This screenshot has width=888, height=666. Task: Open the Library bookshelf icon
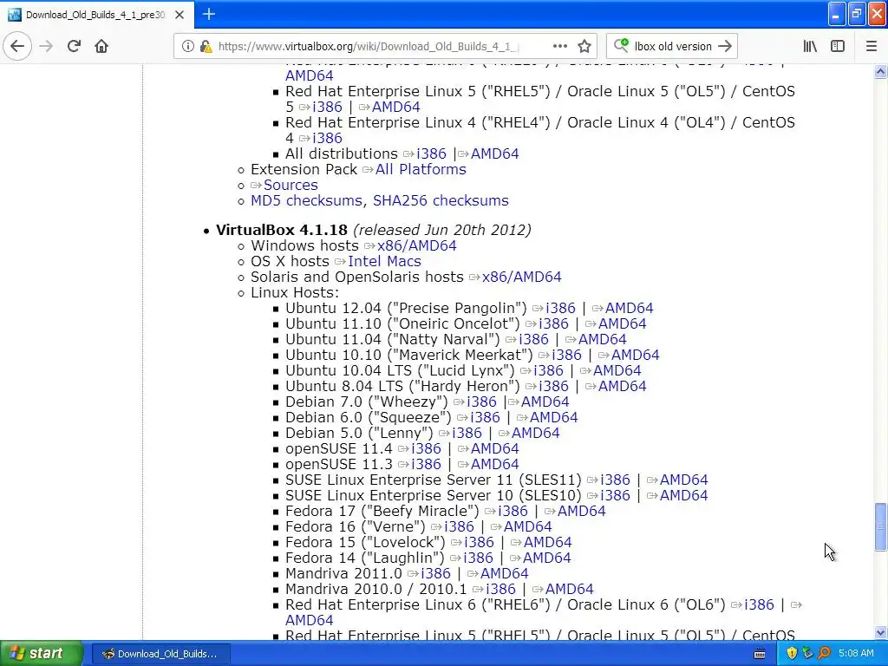(810, 46)
